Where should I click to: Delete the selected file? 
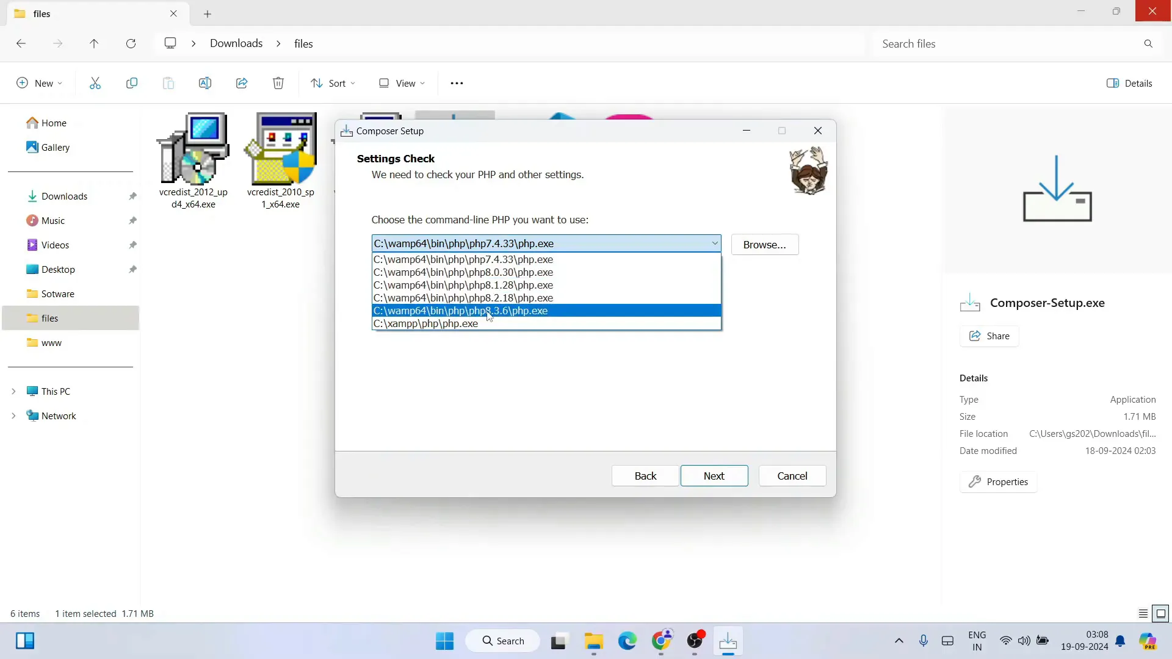[278, 83]
